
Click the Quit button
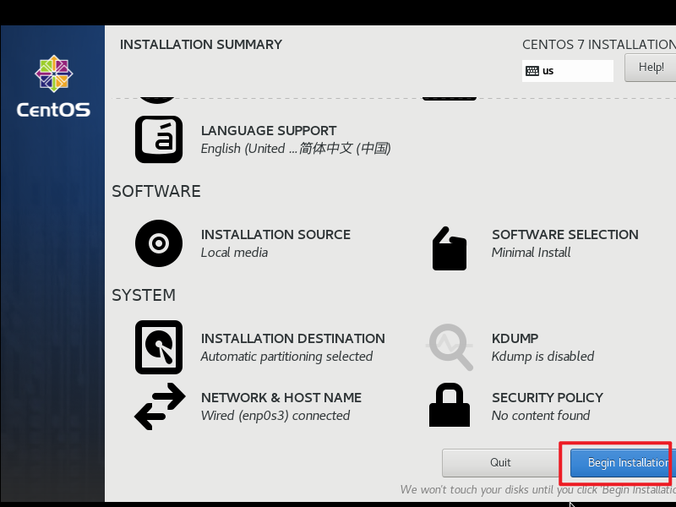click(500, 462)
